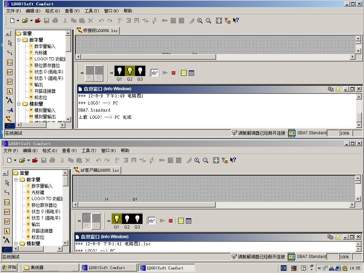Click the yellow grid icon in top window
The image size is (364, 273).
(x=184, y=73)
